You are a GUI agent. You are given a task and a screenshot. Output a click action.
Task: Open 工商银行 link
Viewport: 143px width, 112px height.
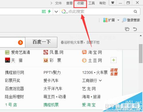pos(90,81)
